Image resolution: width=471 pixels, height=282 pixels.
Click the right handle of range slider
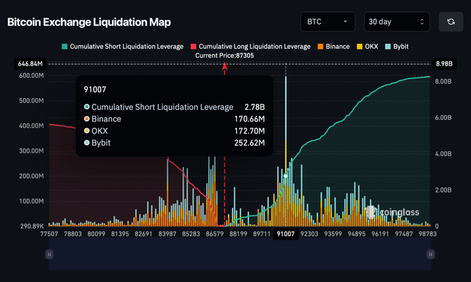pos(431,254)
